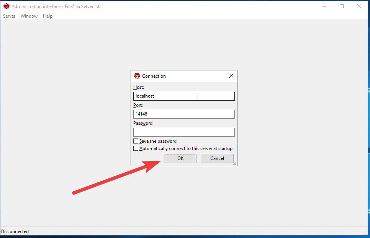Screen dimensions: 370x238
Task: Open the Help menu
Action: (47, 16)
